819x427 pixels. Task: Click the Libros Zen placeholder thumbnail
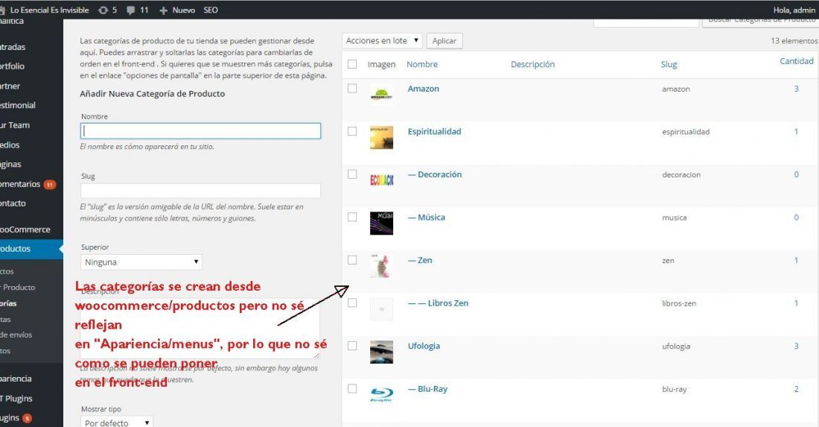pyautogui.click(x=381, y=309)
